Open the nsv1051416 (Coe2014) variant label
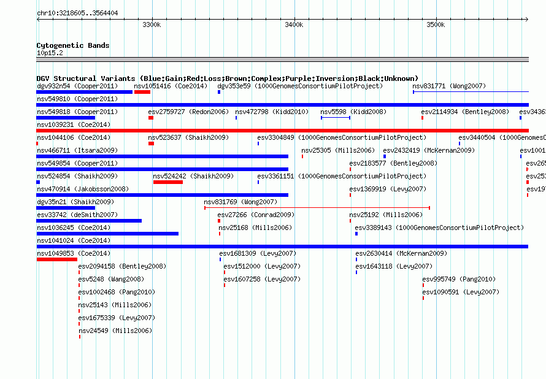The height and width of the screenshot is (379, 546). 171,86
